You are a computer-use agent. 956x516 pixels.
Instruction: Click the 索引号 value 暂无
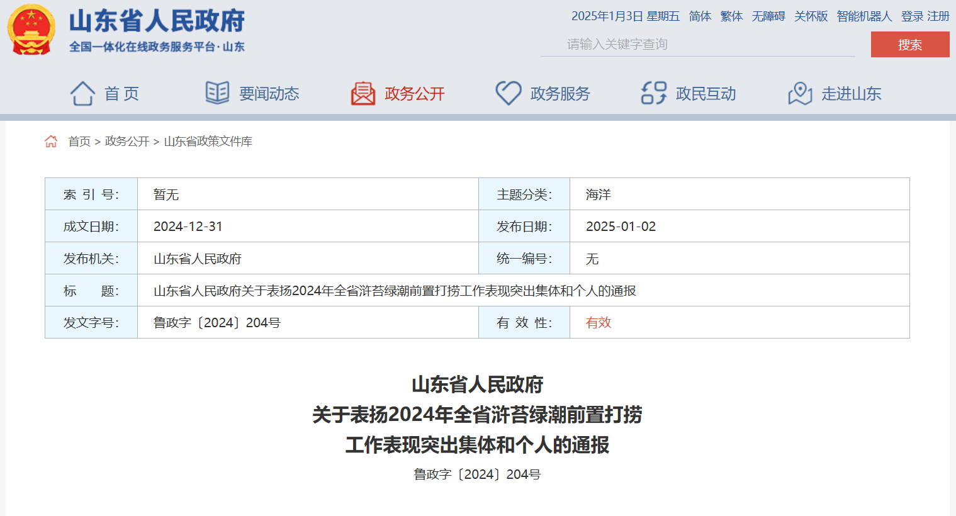(166, 194)
